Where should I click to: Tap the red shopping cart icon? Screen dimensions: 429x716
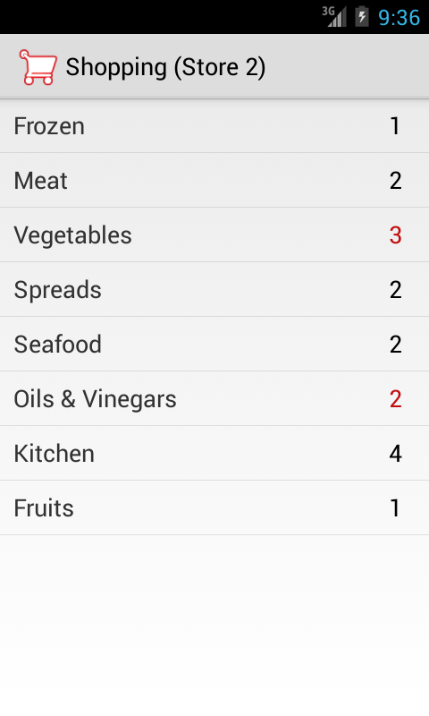tap(38, 68)
